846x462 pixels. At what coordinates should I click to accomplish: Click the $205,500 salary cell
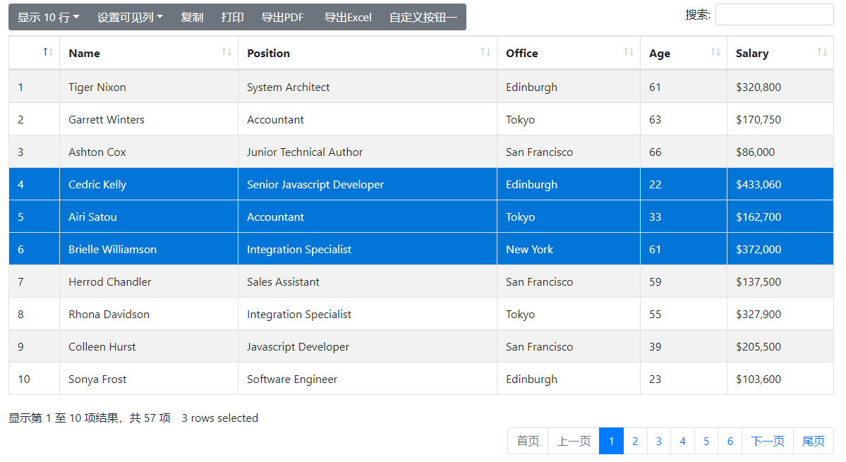(780, 346)
